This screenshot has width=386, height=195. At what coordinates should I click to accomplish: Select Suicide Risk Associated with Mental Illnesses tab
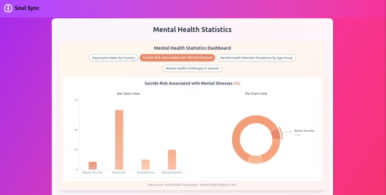[x=177, y=57]
